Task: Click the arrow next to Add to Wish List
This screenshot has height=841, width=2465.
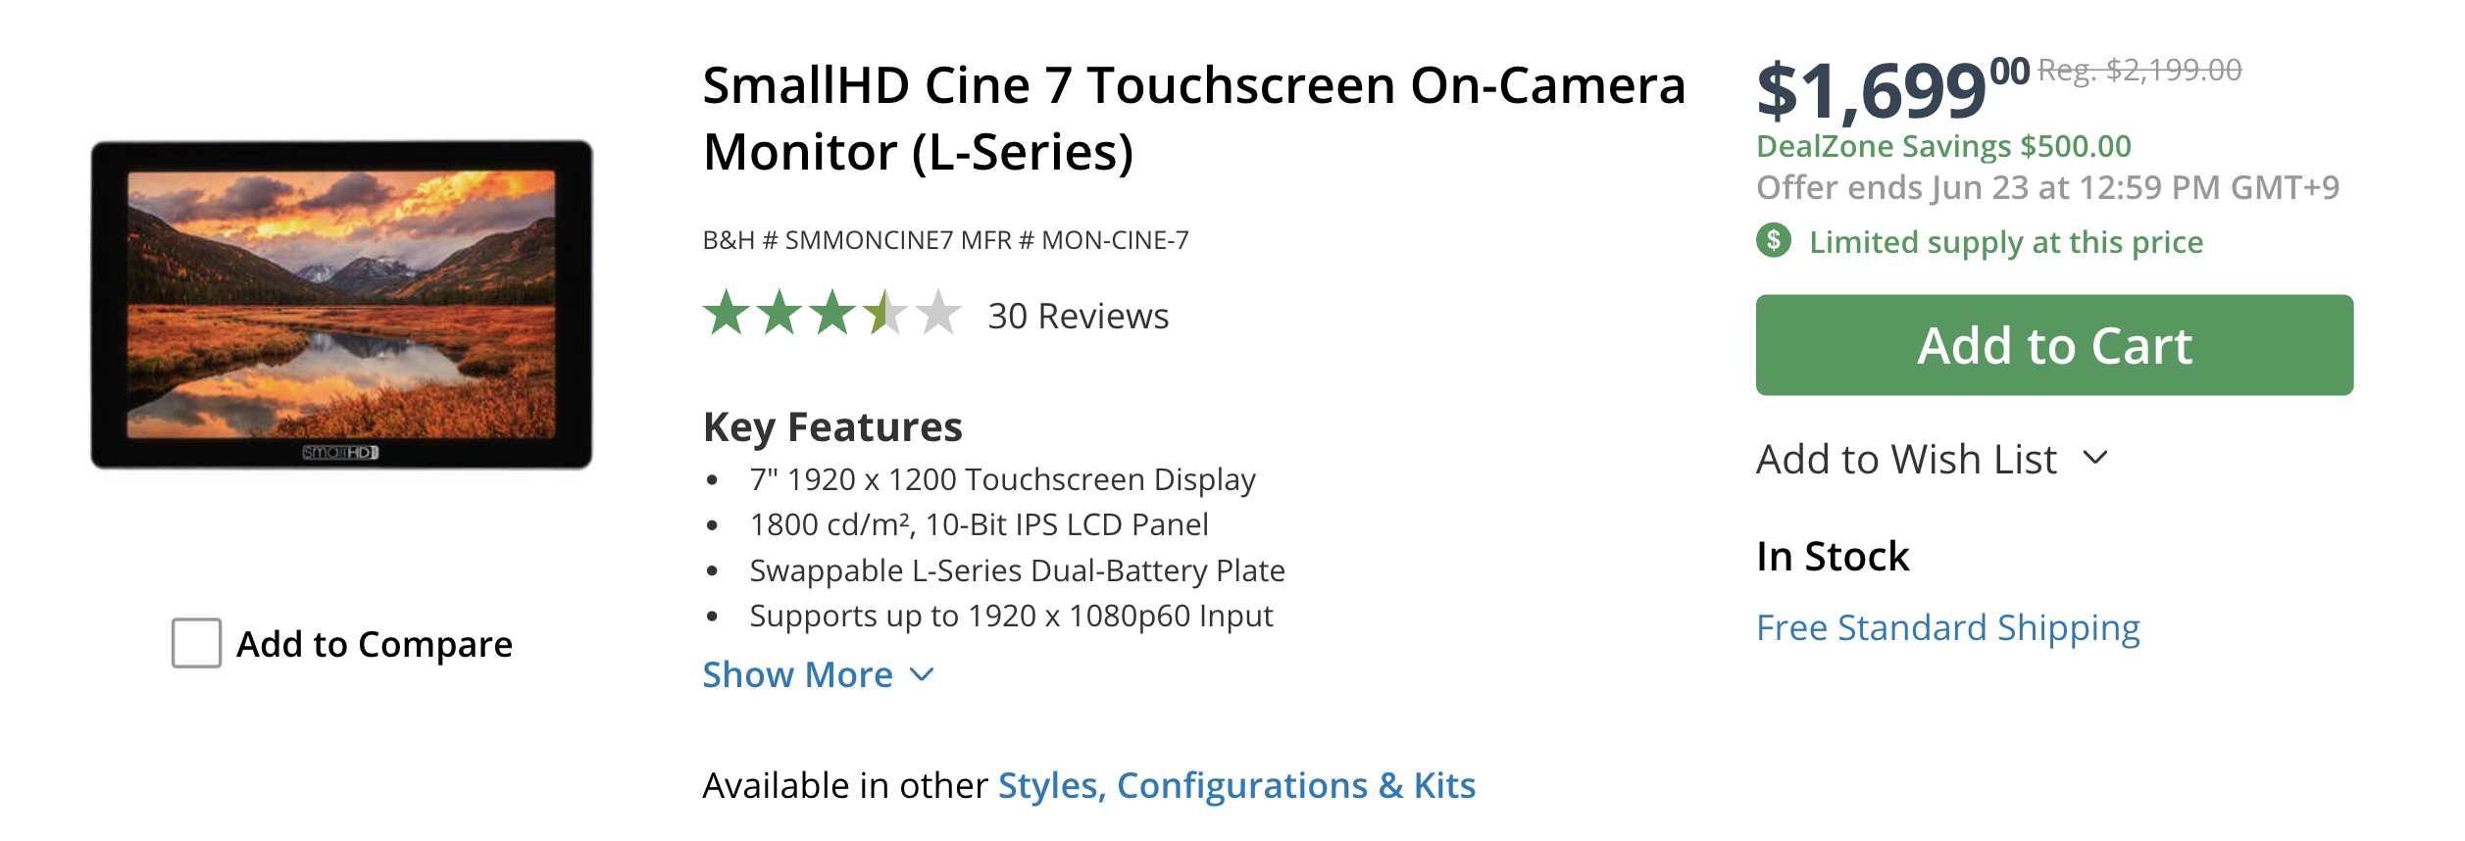Action: point(2095,458)
